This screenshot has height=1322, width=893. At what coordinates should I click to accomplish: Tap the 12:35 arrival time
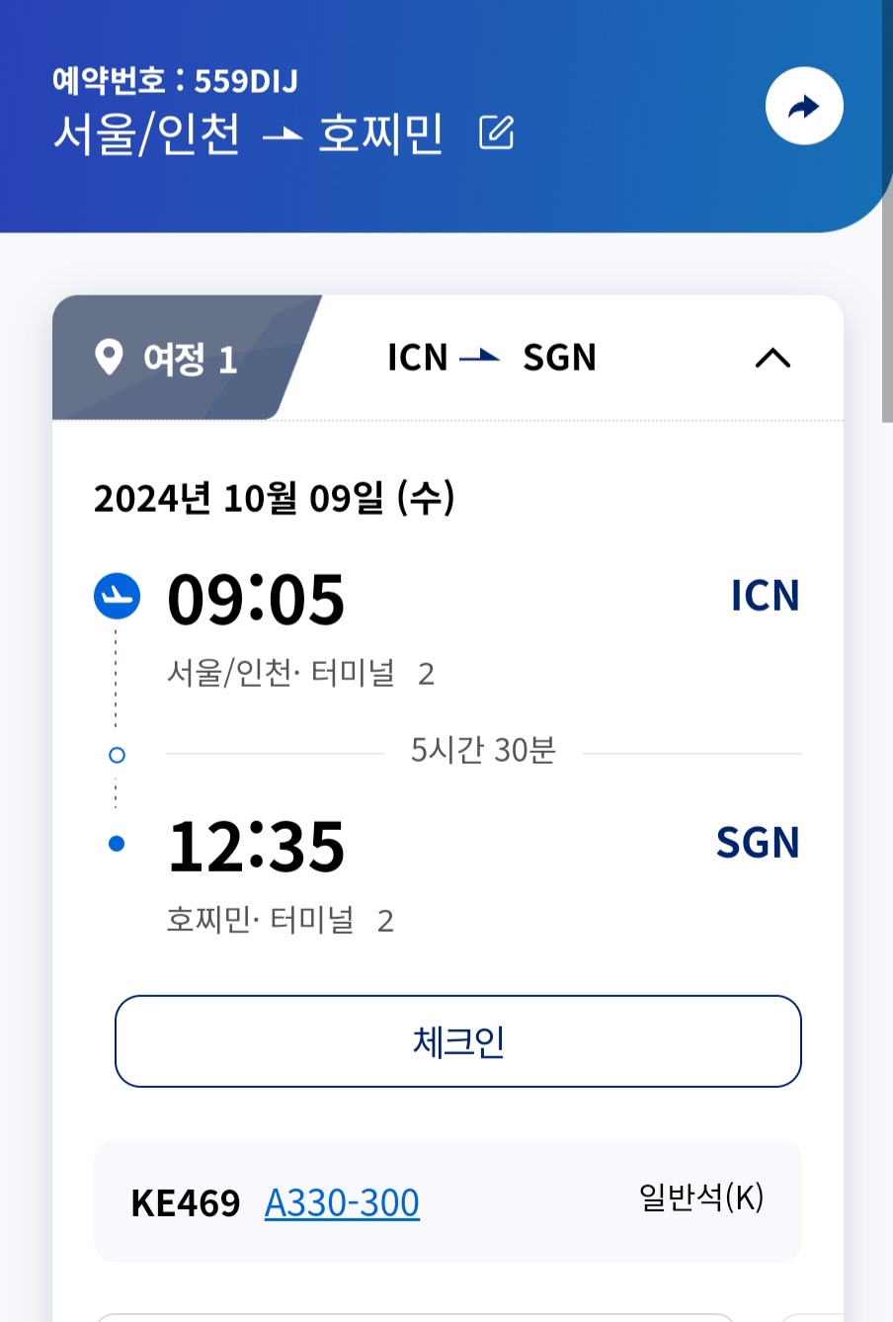256,846
